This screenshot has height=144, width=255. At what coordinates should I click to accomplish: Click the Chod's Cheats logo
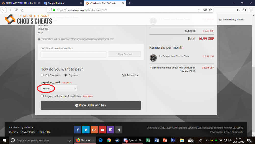coord(29,19)
